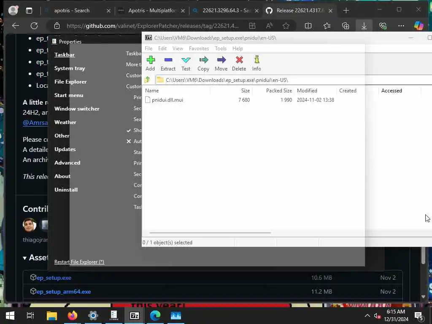Open Uninstall section in Properties
This screenshot has height=324, width=432.
pos(66,190)
